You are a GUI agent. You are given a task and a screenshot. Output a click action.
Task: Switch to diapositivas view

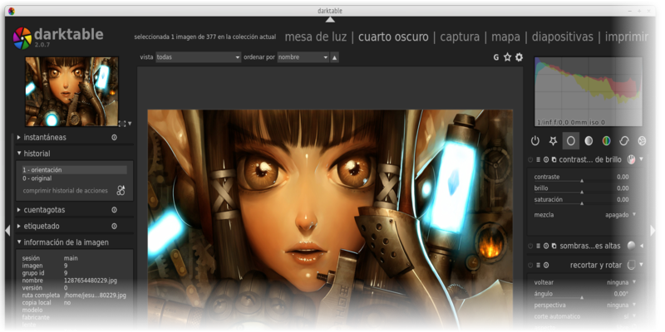(x=563, y=37)
